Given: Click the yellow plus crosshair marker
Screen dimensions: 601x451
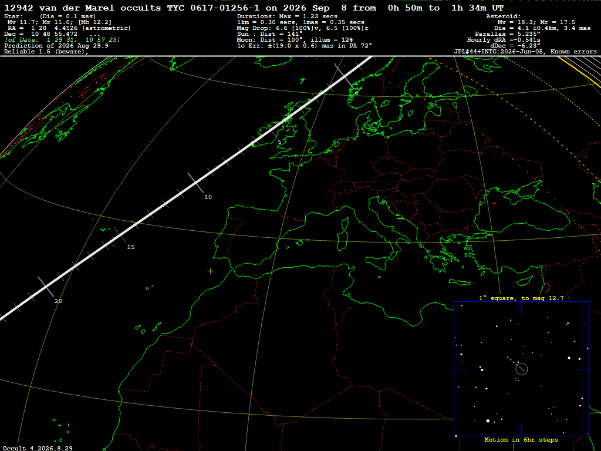Looking at the screenshot, I should click(x=211, y=271).
